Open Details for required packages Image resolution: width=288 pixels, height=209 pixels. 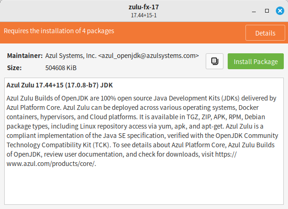[x=265, y=33]
